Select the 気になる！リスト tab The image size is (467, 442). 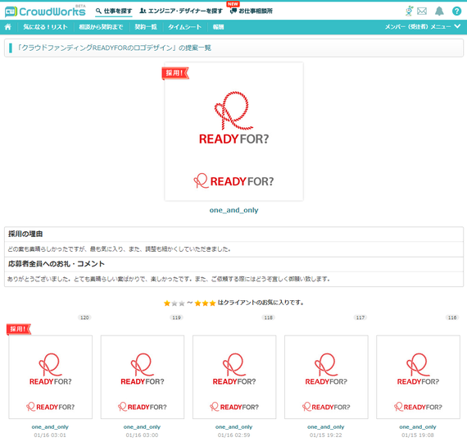(x=46, y=27)
